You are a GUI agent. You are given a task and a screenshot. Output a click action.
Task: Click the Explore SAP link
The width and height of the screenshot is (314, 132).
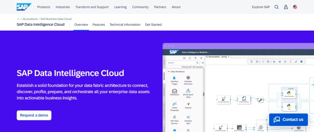pos(261,7)
